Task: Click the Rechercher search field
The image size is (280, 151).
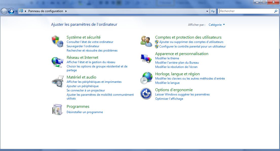Action: point(246,11)
